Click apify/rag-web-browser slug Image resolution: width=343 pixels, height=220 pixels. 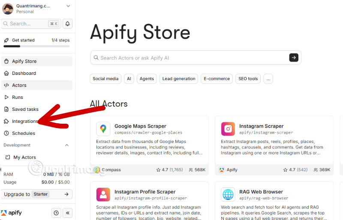click(264, 198)
